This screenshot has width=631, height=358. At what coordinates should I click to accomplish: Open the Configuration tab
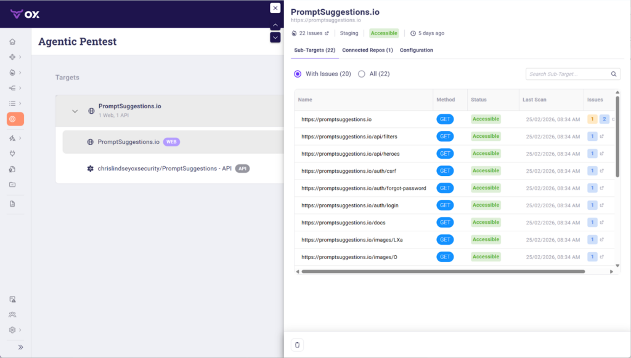click(416, 50)
